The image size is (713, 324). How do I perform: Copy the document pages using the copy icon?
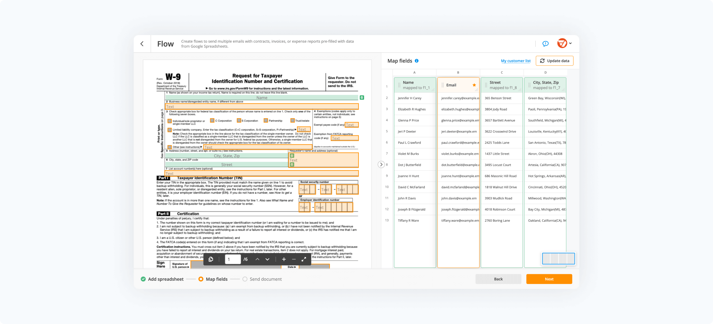[211, 259]
